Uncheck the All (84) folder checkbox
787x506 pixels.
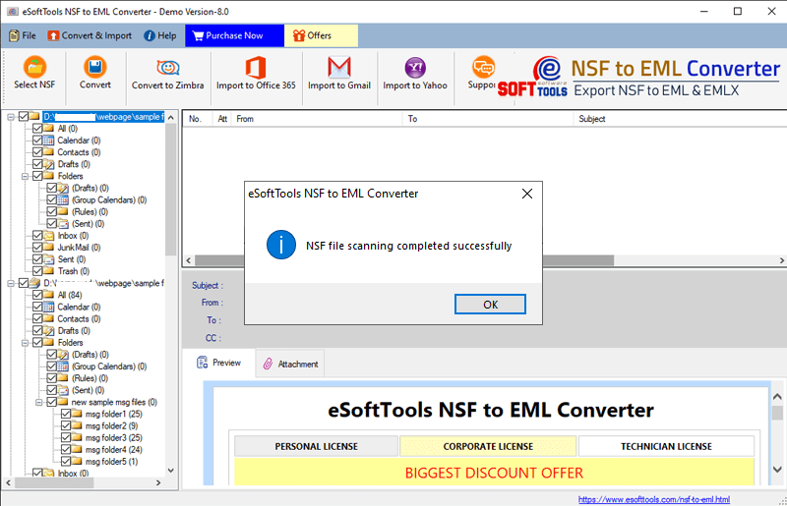37,295
